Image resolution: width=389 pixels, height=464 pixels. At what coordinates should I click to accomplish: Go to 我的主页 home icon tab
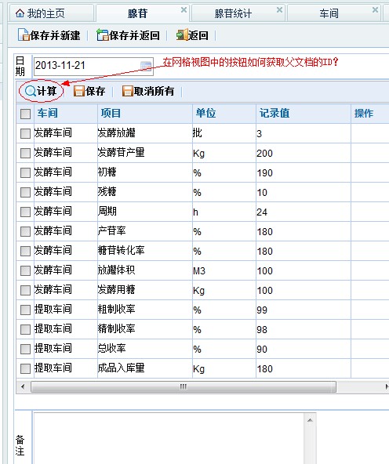coord(20,13)
